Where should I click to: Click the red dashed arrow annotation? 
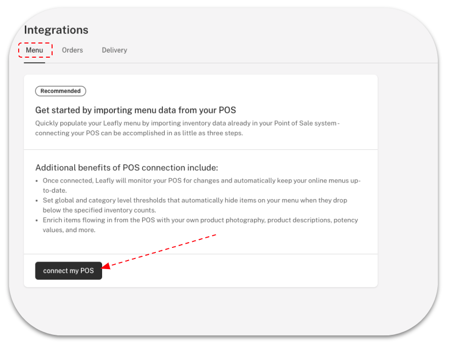pos(162,250)
